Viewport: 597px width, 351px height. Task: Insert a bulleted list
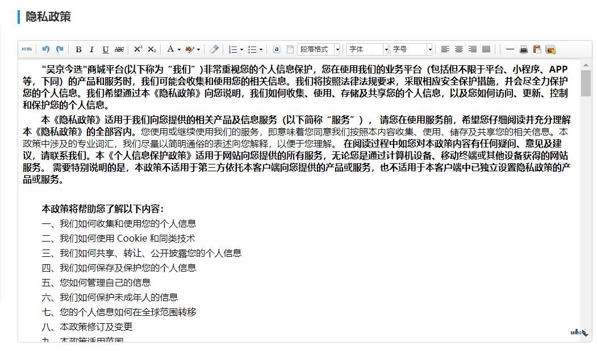click(x=252, y=49)
